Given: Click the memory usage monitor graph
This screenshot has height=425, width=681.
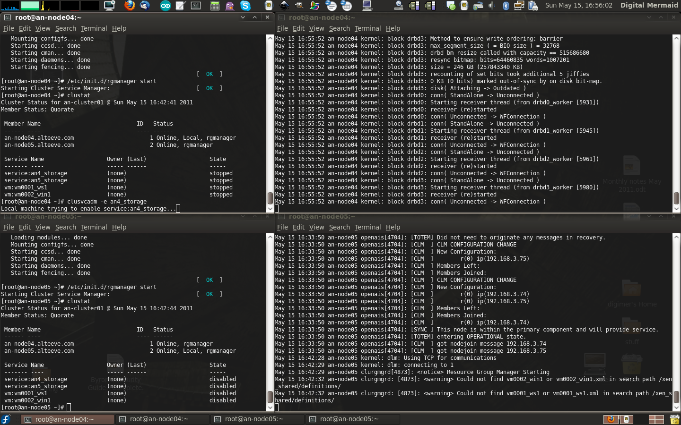Looking at the screenshot, I should (30, 6).
